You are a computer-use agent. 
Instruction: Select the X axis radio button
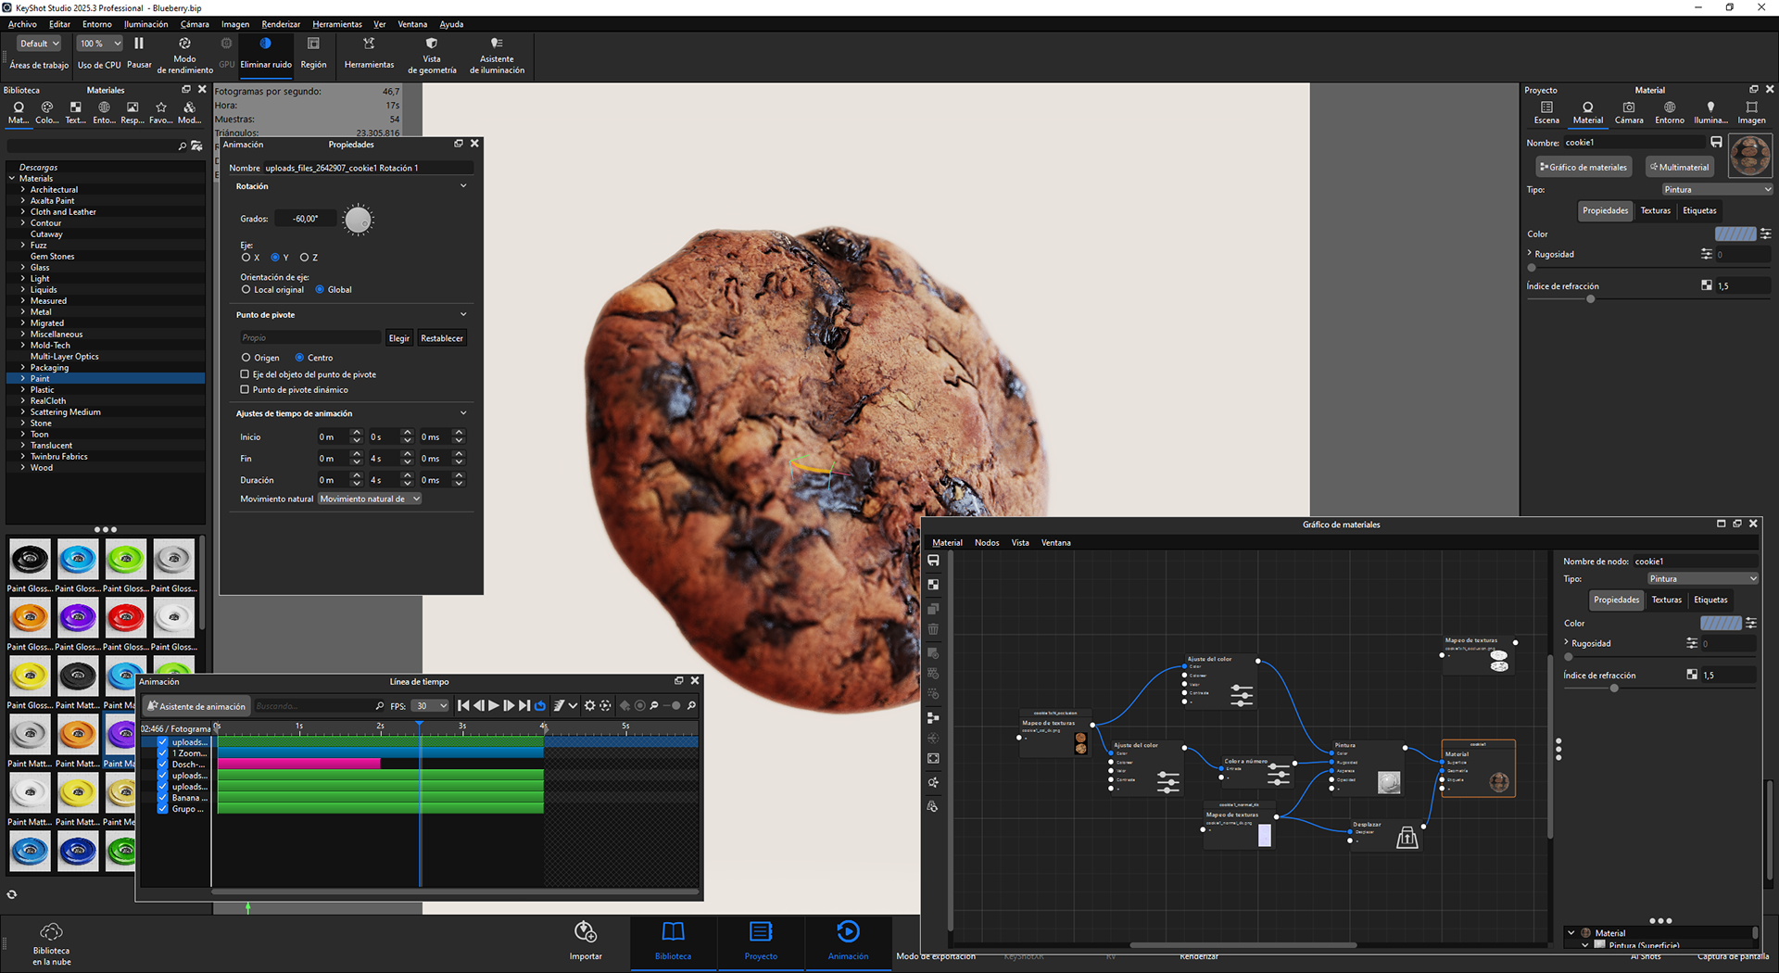point(246,258)
